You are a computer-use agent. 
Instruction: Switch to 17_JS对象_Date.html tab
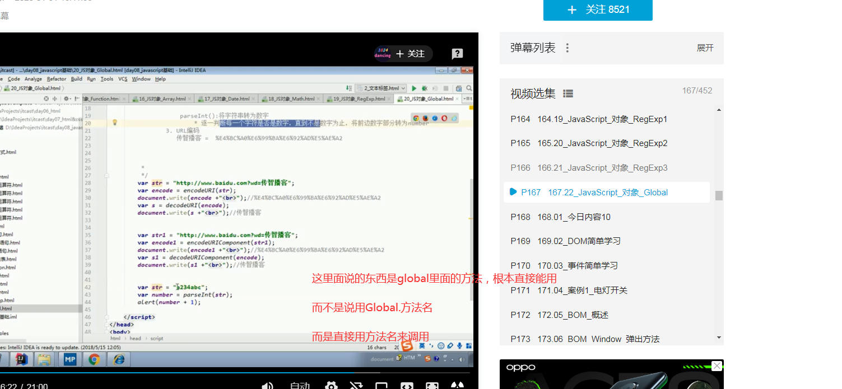click(x=227, y=99)
